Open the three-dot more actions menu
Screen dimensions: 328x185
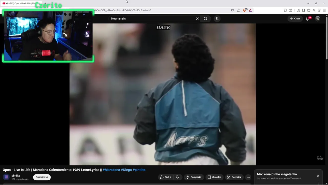(x=248, y=177)
